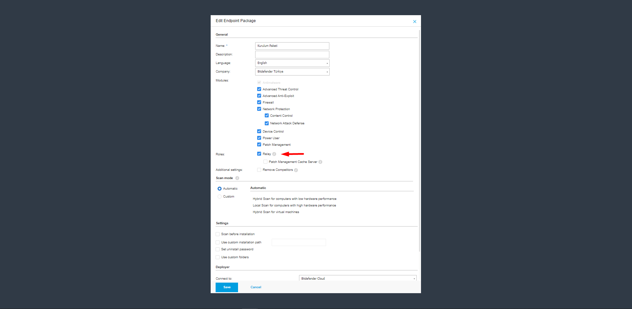
Task: Uncheck the Firewall module checkbox
Action: click(x=259, y=103)
